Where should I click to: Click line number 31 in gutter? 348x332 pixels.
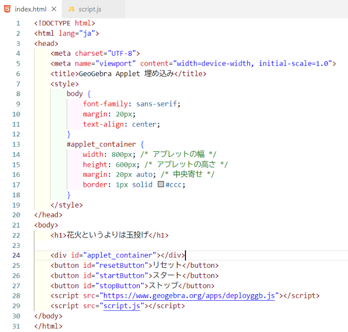(16, 326)
